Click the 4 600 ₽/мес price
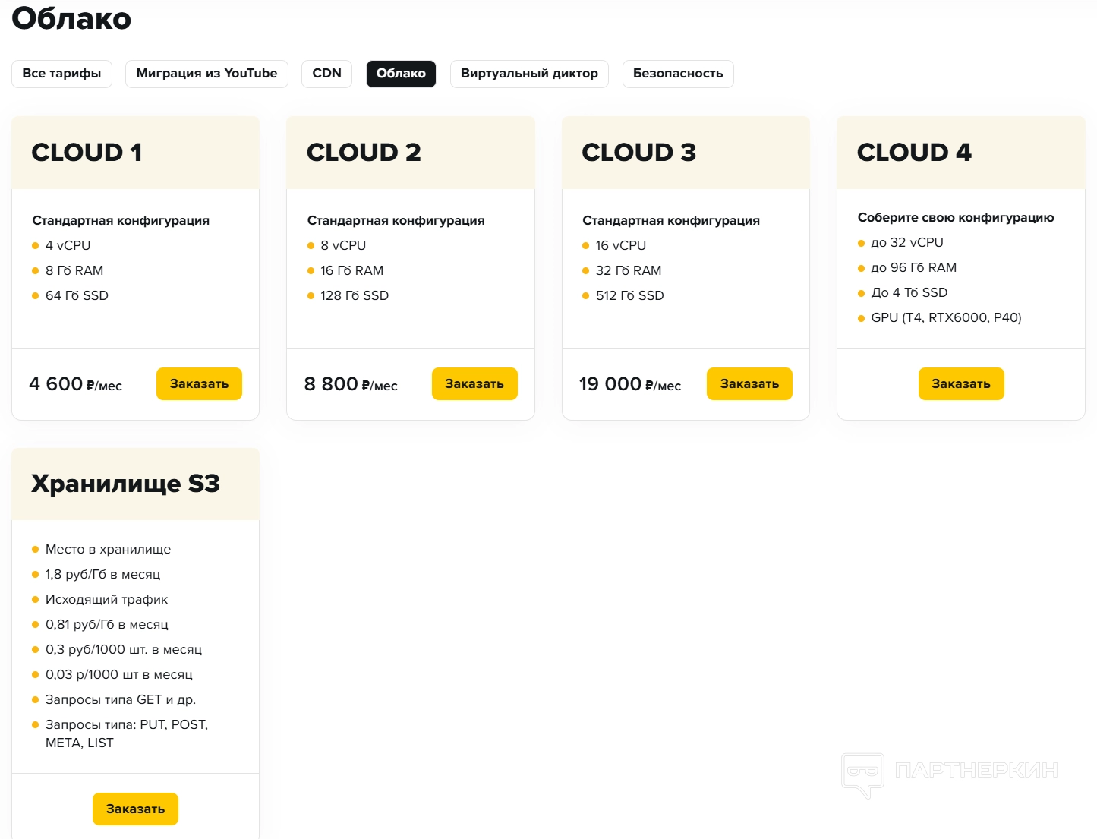Image resolution: width=1097 pixels, height=839 pixels. 75,384
